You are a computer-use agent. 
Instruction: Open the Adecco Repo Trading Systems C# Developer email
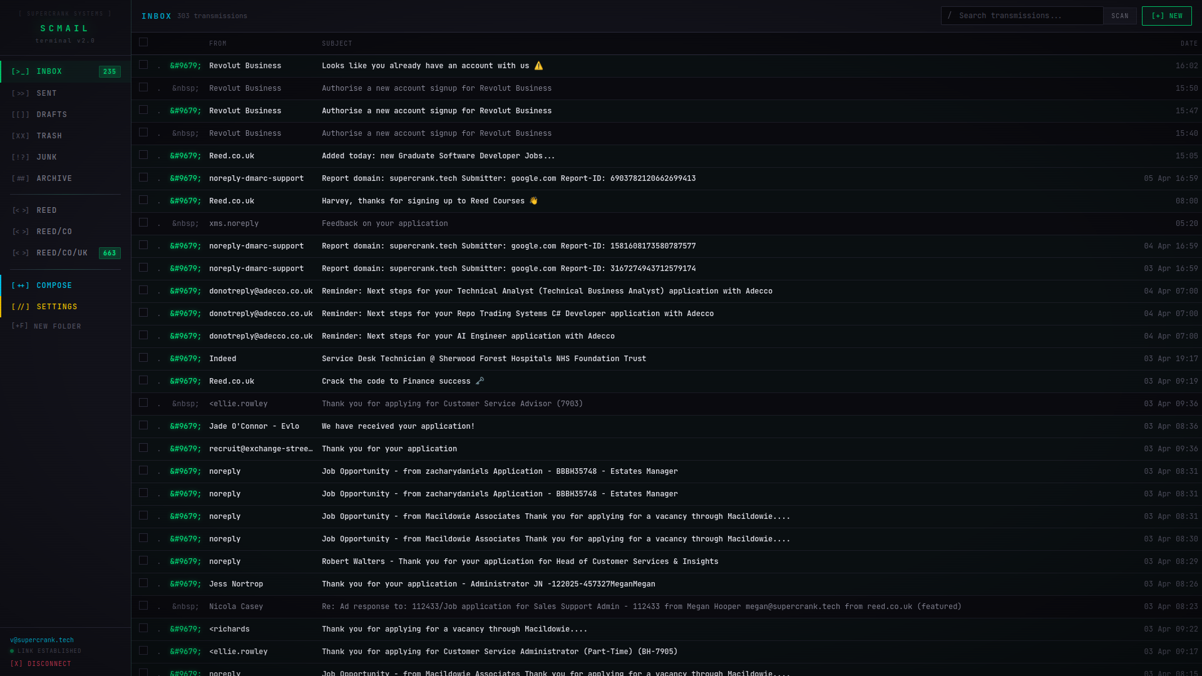click(x=666, y=314)
